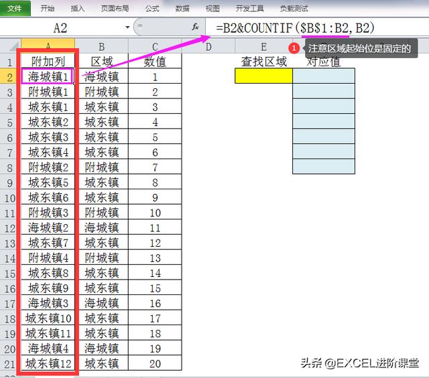
Task: Click 海城镇 in column B row 2
Action: (101, 76)
